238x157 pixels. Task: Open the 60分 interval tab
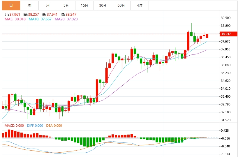point(121,6)
